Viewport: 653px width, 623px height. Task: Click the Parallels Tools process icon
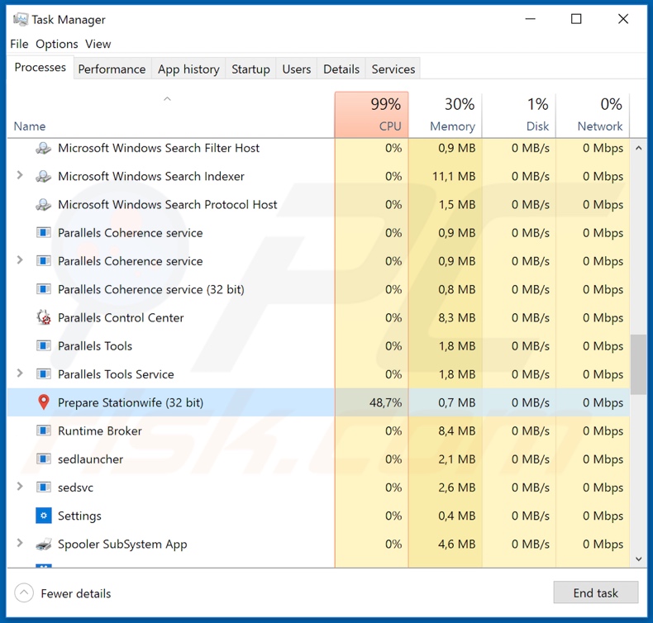44,346
